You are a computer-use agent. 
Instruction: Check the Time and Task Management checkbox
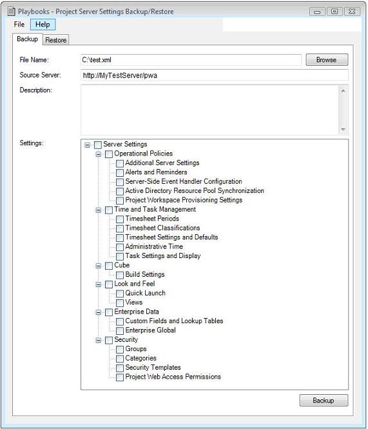pyautogui.click(x=109, y=210)
